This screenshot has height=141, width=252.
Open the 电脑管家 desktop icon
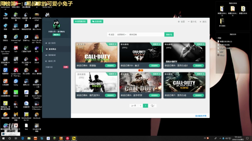point(5,71)
